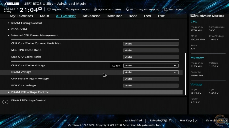This screenshot has width=229, height=128.
Task: Click the CPU System Agent Voltage field
Action: [x=151, y=79]
